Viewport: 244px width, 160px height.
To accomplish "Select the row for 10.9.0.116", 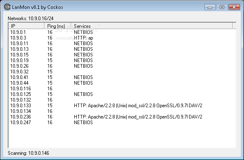I will pos(122,88).
